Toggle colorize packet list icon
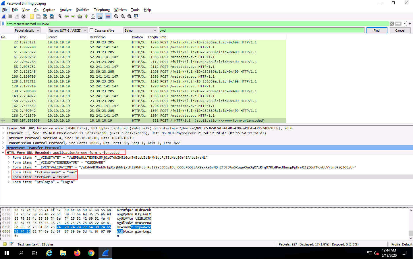This screenshot has height=259, width=413. 108,16
